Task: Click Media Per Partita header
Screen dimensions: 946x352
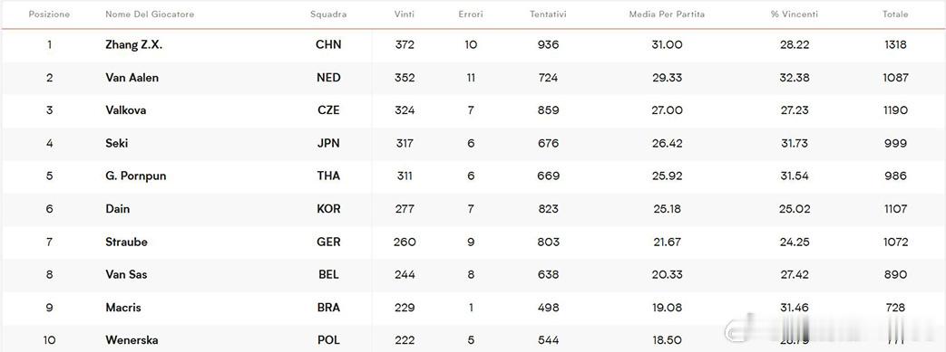Action: click(667, 14)
